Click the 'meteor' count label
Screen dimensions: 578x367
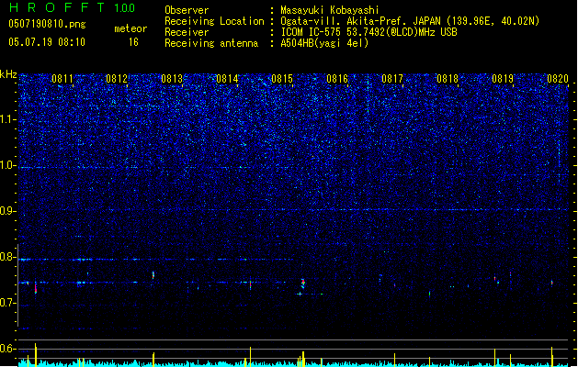pos(130,28)
